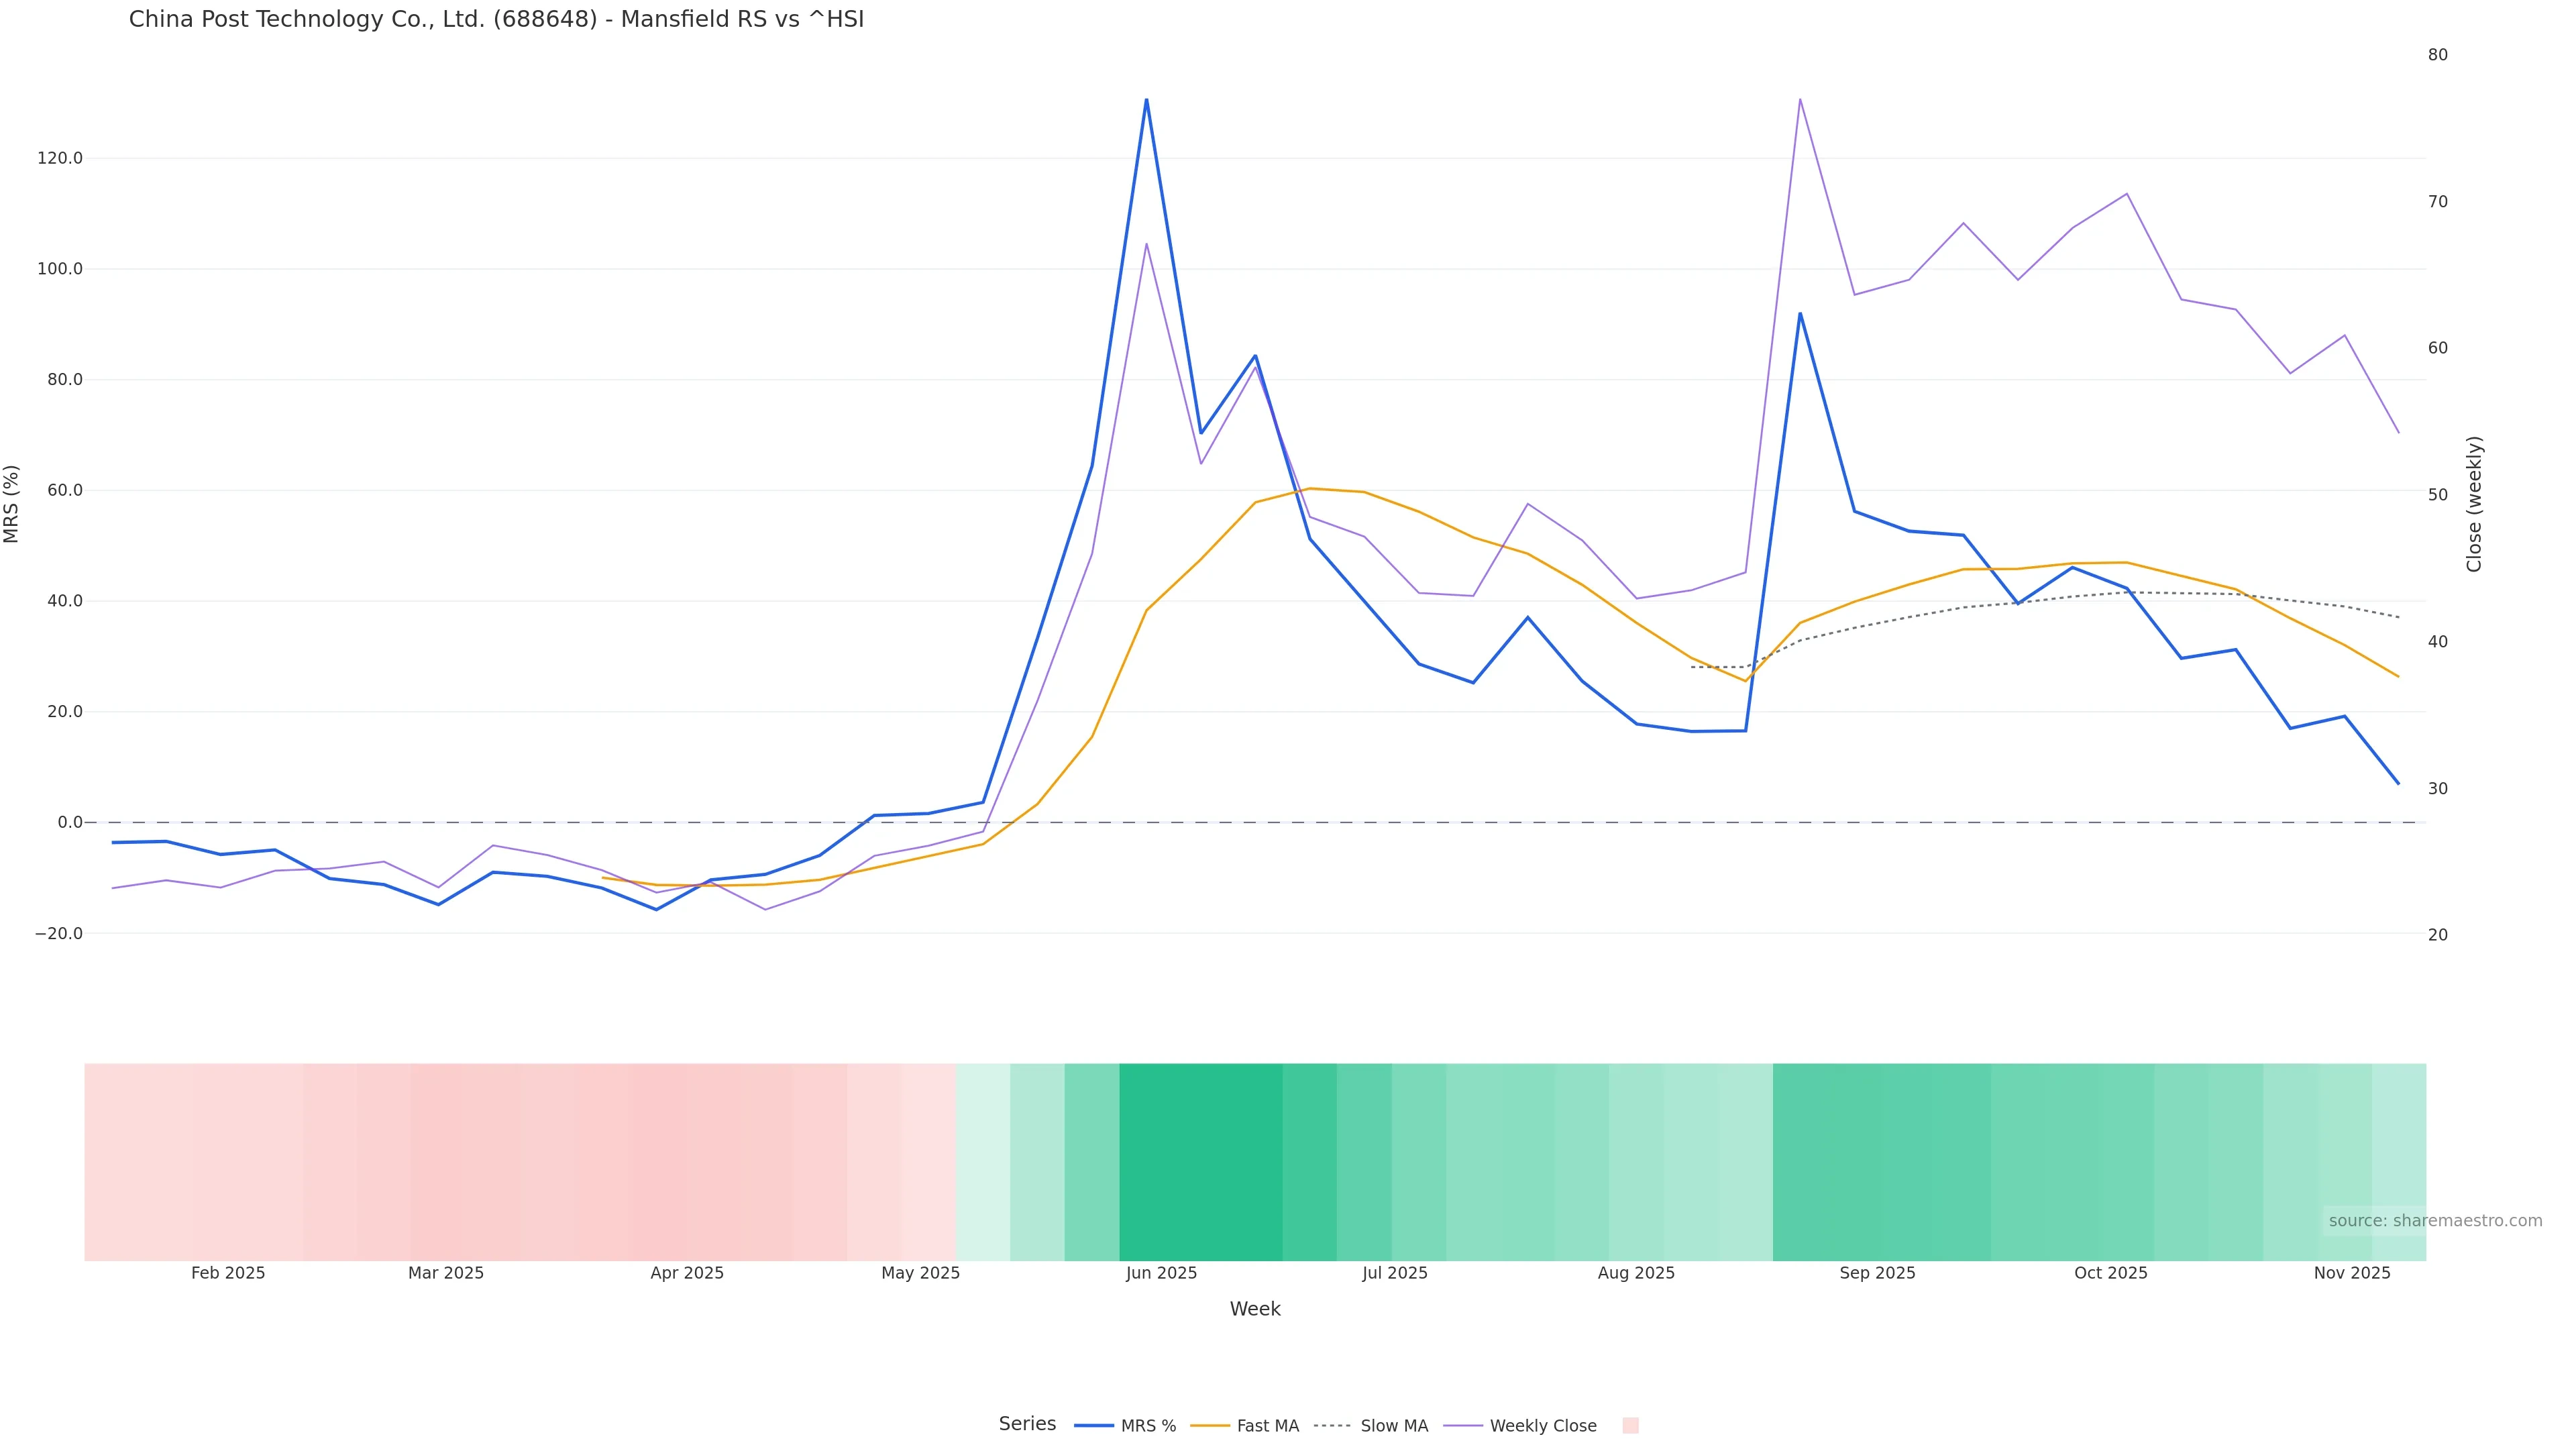Click the darkest green heatmap band near June
Screen dimensions: 2576x1449
point(1200,1161)
